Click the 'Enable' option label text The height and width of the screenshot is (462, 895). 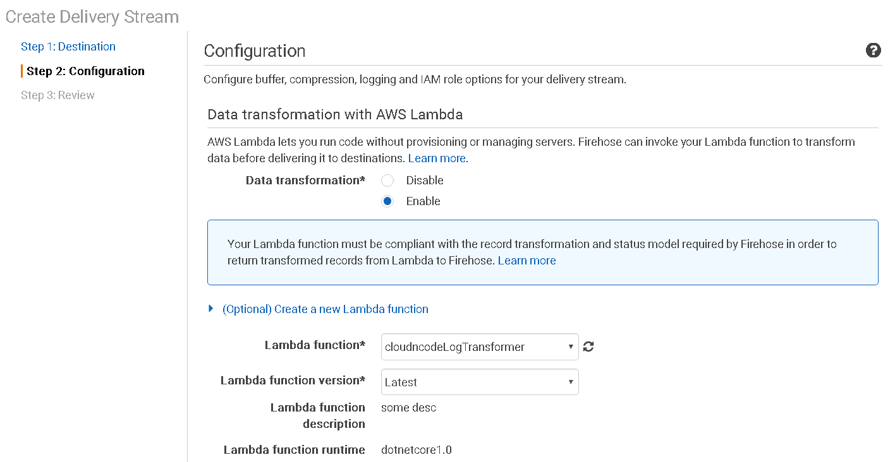click(x=423, y=201)
